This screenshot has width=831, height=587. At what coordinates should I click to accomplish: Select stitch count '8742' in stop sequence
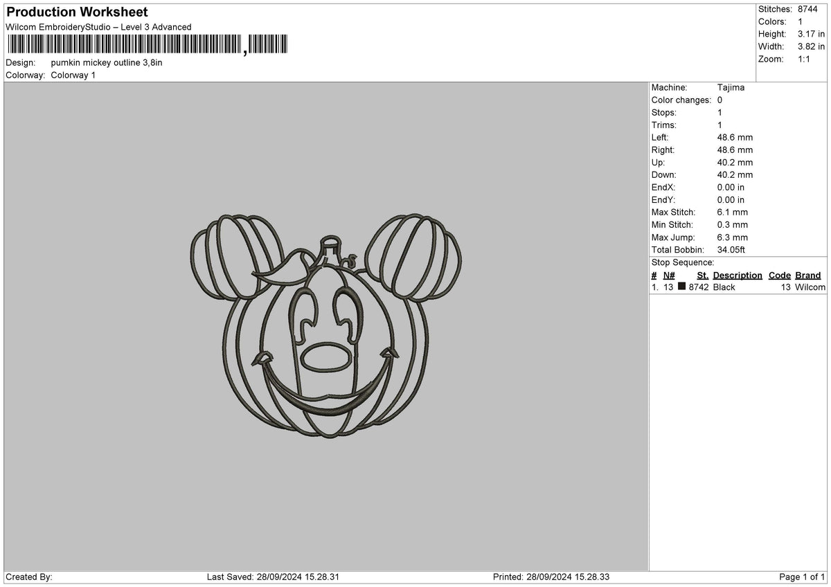(x=699, y=287)
